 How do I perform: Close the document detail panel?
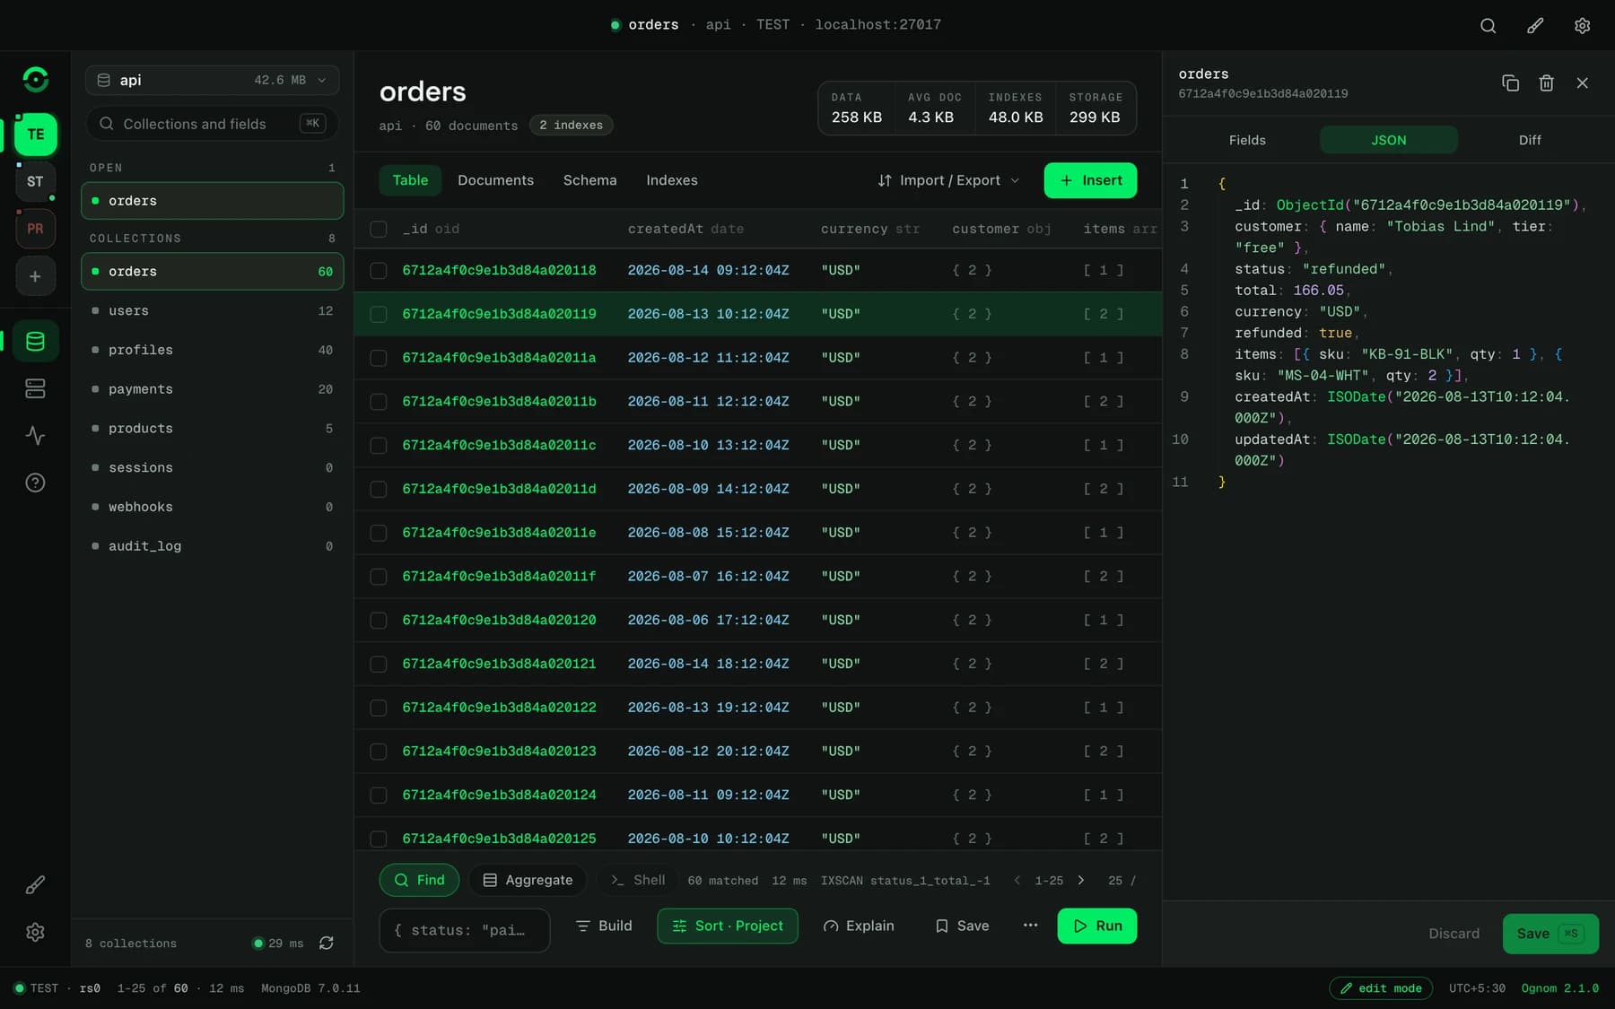pos(1582,83)
